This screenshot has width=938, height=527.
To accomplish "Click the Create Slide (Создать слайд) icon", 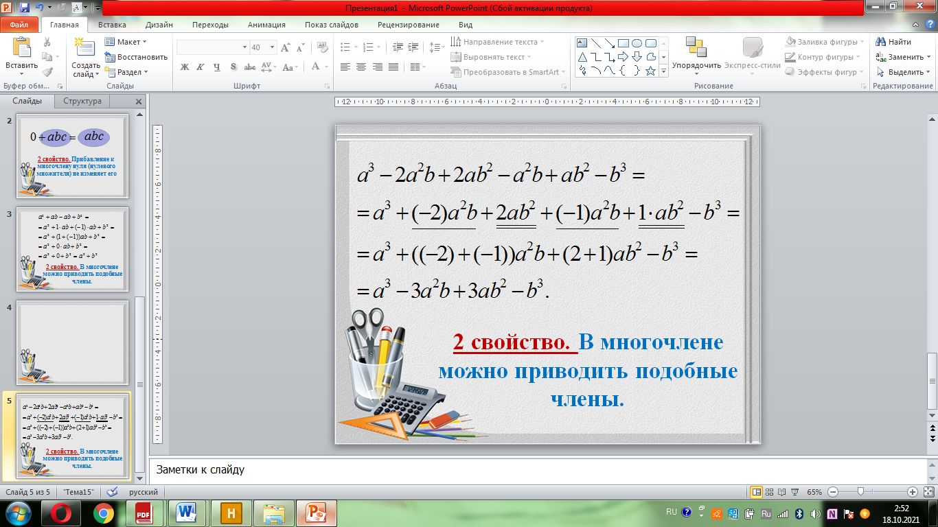I will [85, 48].
